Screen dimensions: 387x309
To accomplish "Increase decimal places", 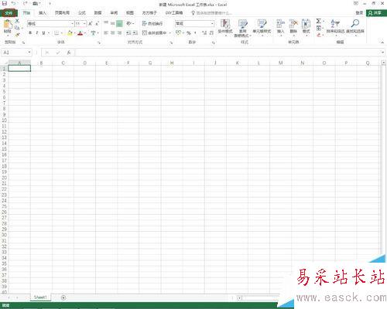I will [x=204, y=33].
